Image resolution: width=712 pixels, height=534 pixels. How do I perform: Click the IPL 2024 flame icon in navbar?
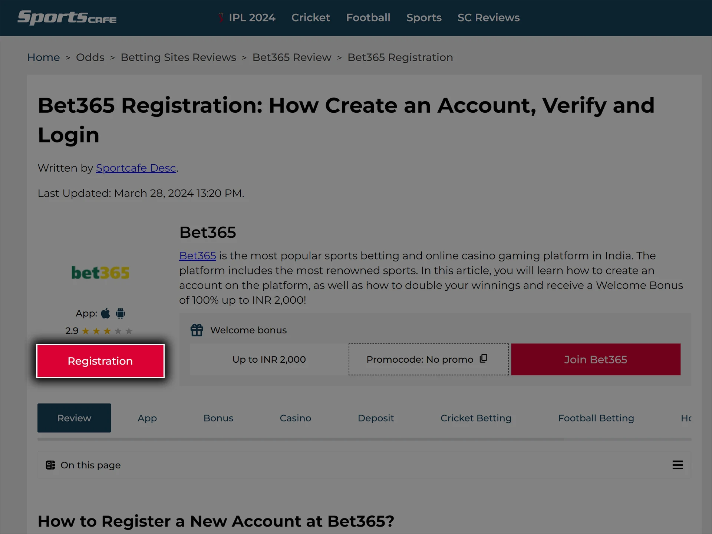(x=221, y=17)
